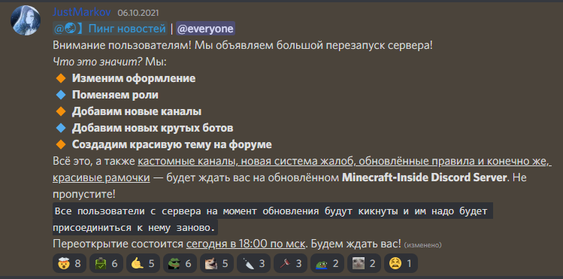Click 'Создадим красивую тему на форуме' item

coord(171,144)
